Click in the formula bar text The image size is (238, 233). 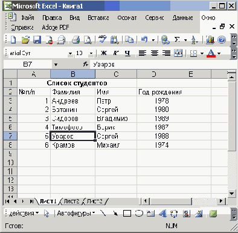pos(163,65)
